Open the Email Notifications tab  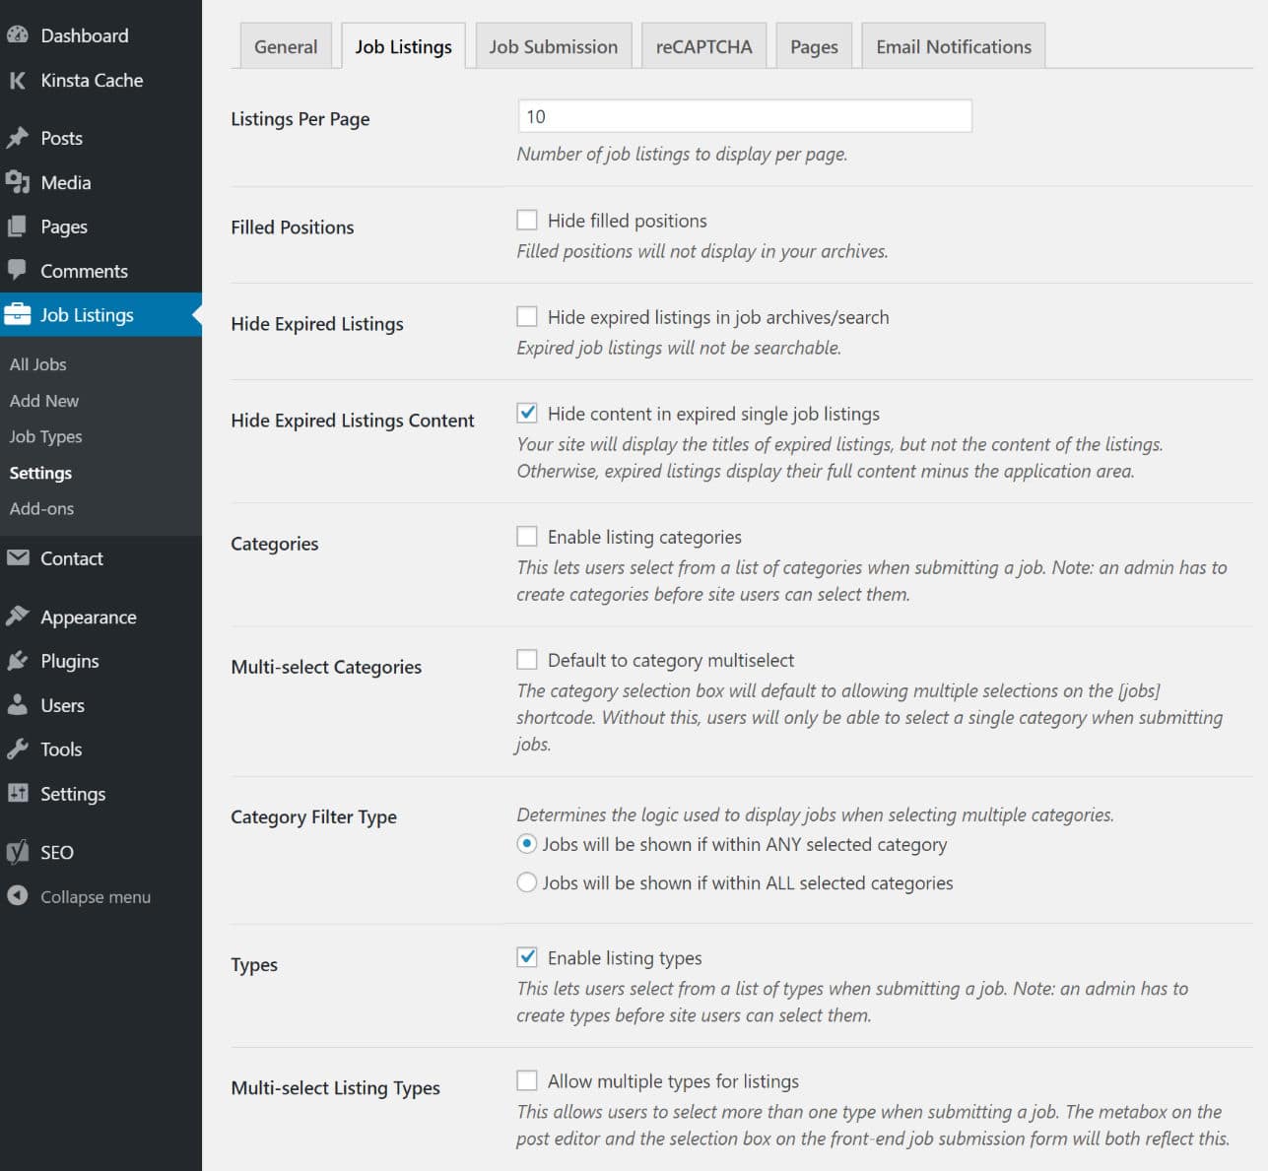952,45
